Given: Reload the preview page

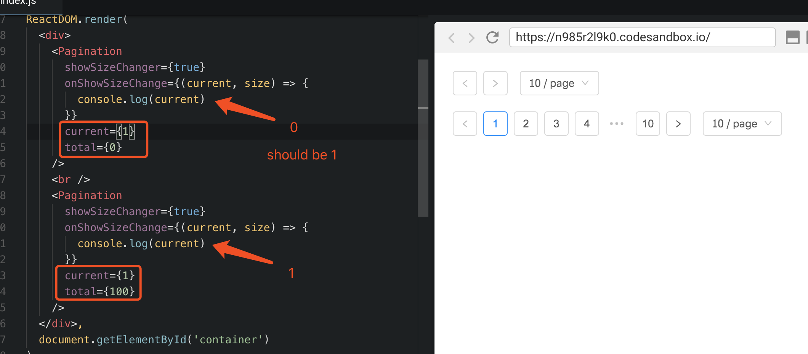Looking at the screenshot, I should click(492, 37).
